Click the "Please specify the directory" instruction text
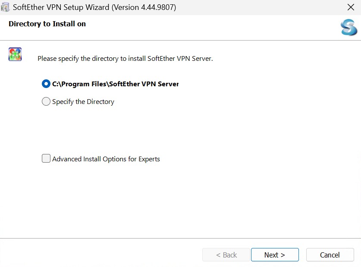 (x=125, y=58)
